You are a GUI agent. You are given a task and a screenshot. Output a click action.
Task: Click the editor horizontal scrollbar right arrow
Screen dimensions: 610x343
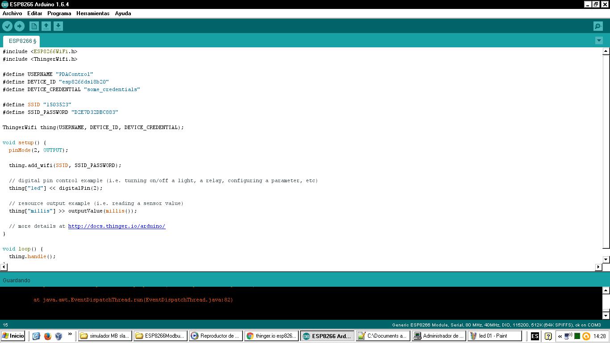tap(598, 267)
